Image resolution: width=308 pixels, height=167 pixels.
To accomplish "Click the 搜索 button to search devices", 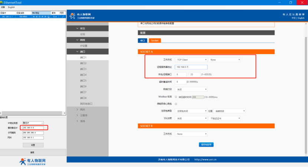I will 33,153.
